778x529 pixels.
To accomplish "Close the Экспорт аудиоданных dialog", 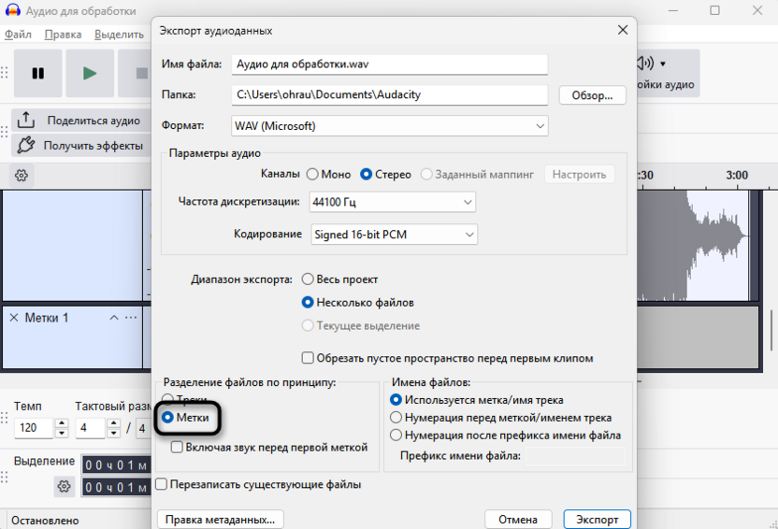I will [623, 30].
